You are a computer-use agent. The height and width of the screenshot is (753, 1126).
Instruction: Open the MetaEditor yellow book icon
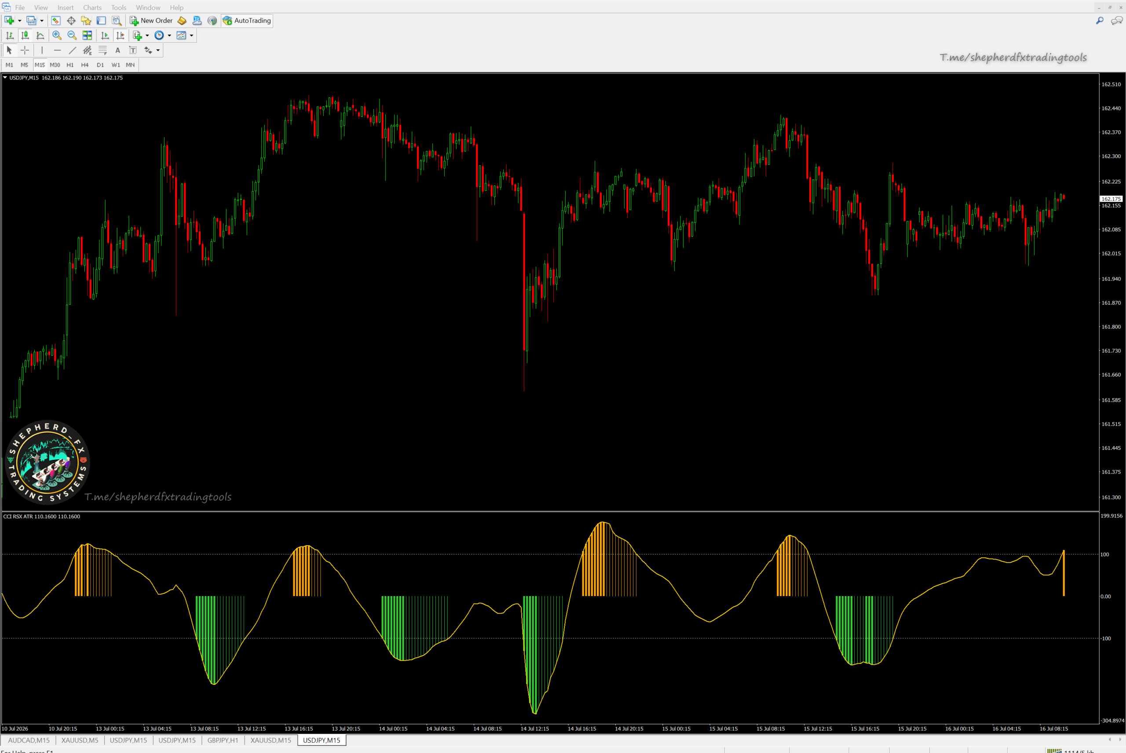pos(182,21)
